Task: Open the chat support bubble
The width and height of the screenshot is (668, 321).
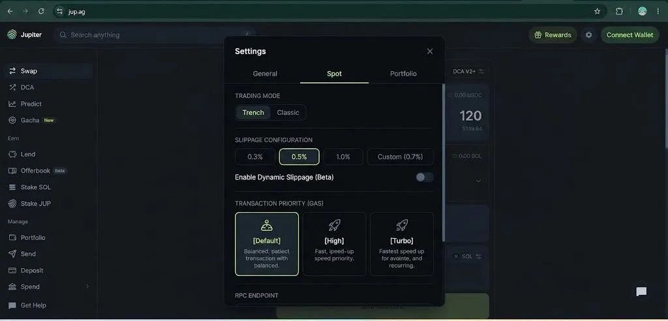Action: point(641,292)
